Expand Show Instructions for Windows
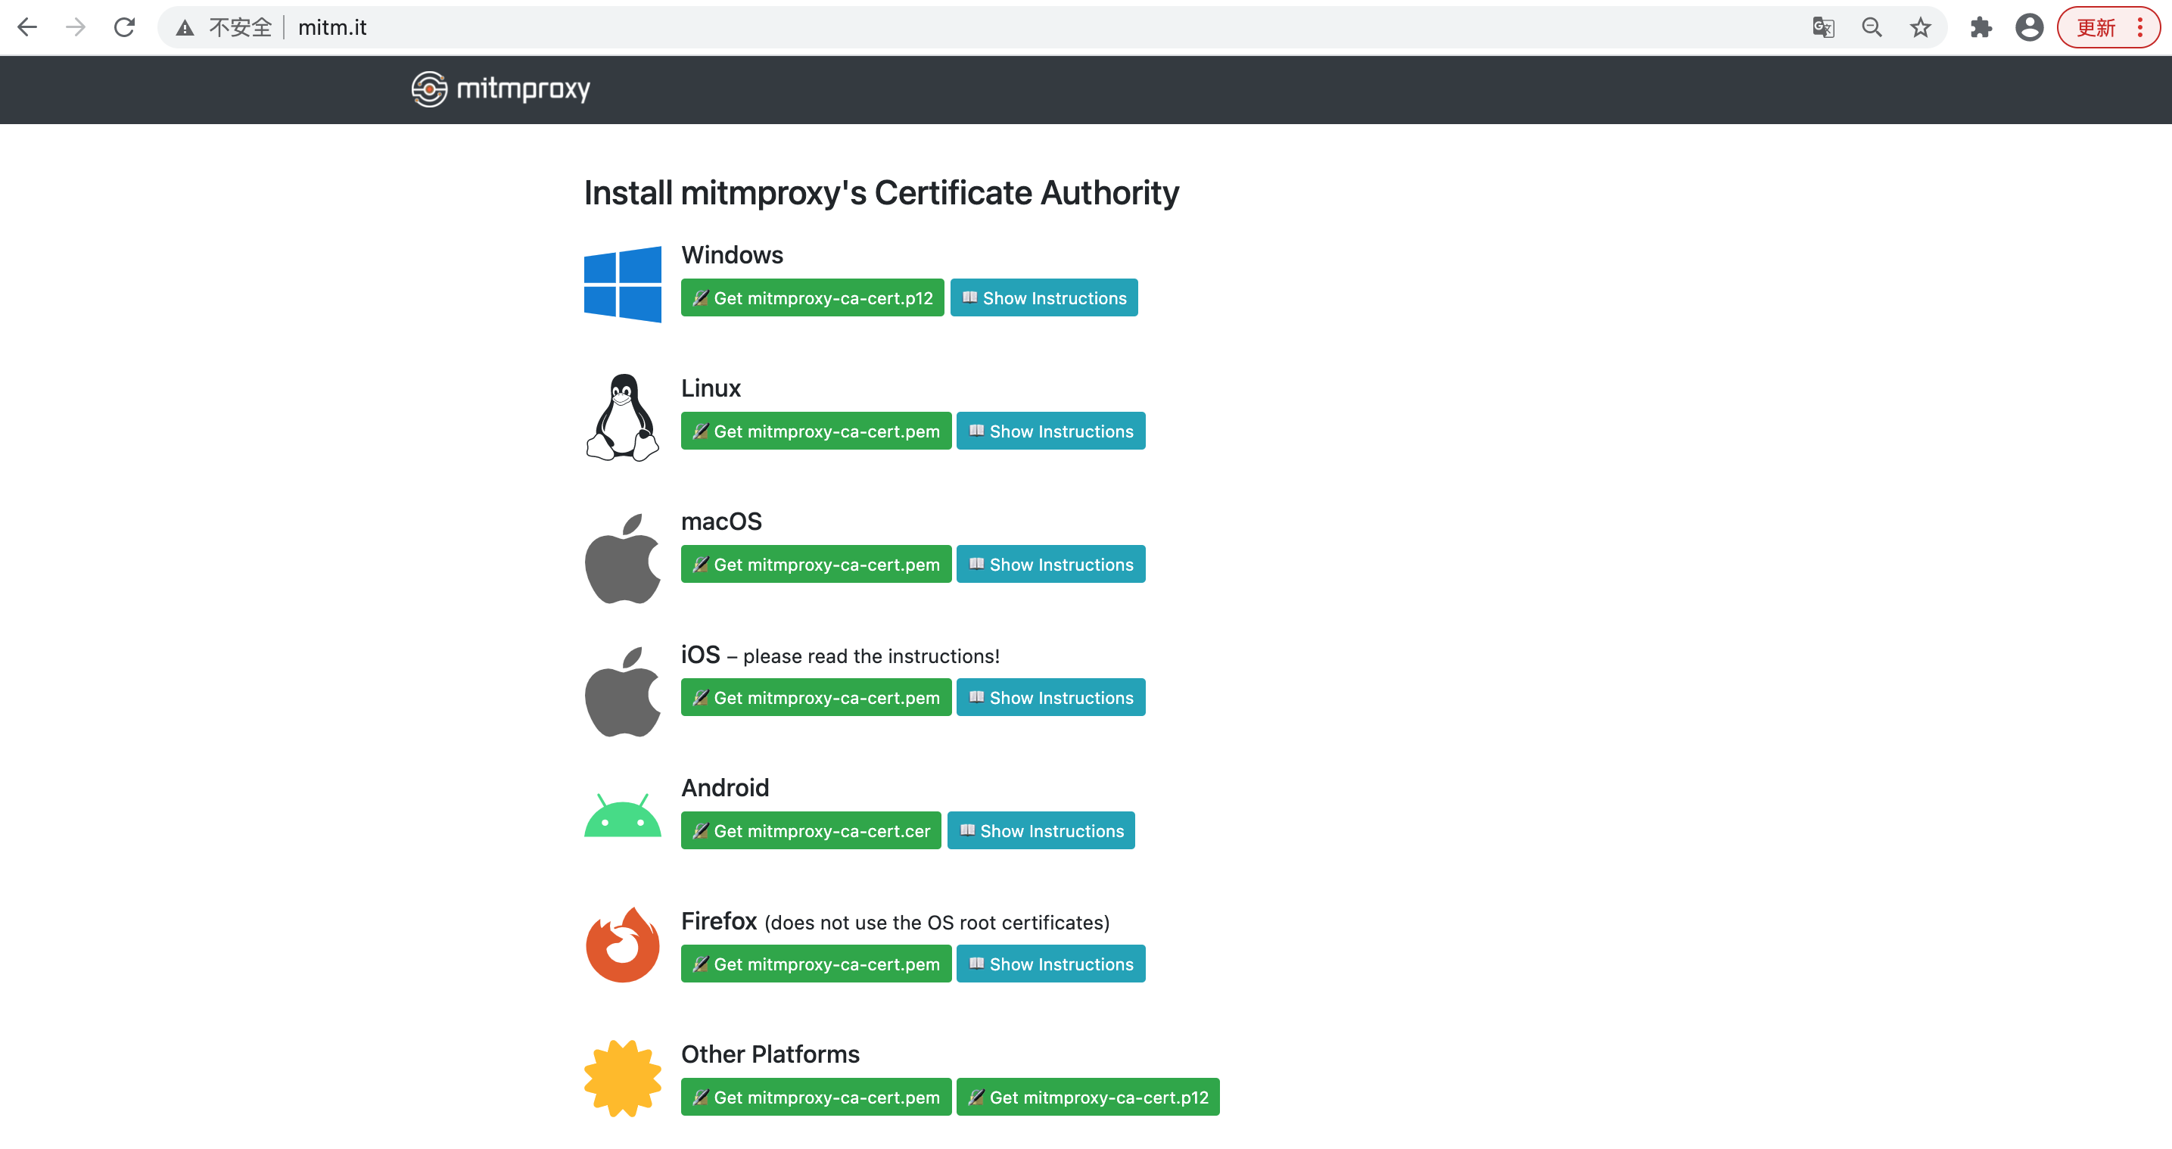Image resolution: width=2172 pixels, height=1149 pixels. pos(1043,297)
